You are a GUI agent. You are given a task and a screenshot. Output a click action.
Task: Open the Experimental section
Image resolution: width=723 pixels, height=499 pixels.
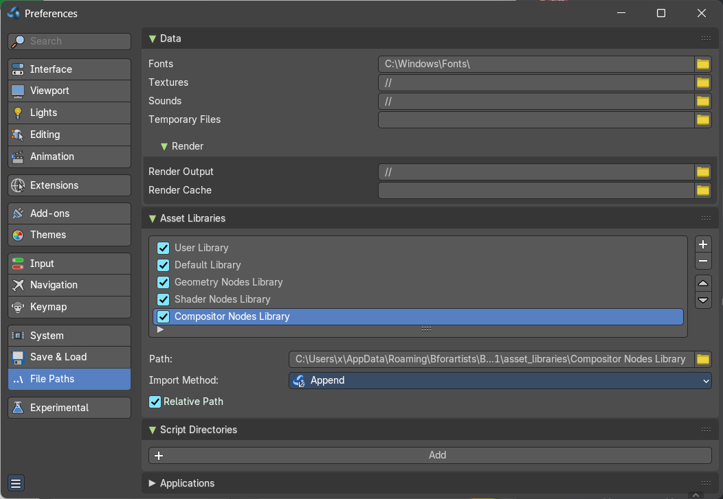(x=69, y=408)
